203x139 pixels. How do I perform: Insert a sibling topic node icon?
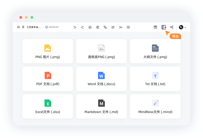pos(98,27)
